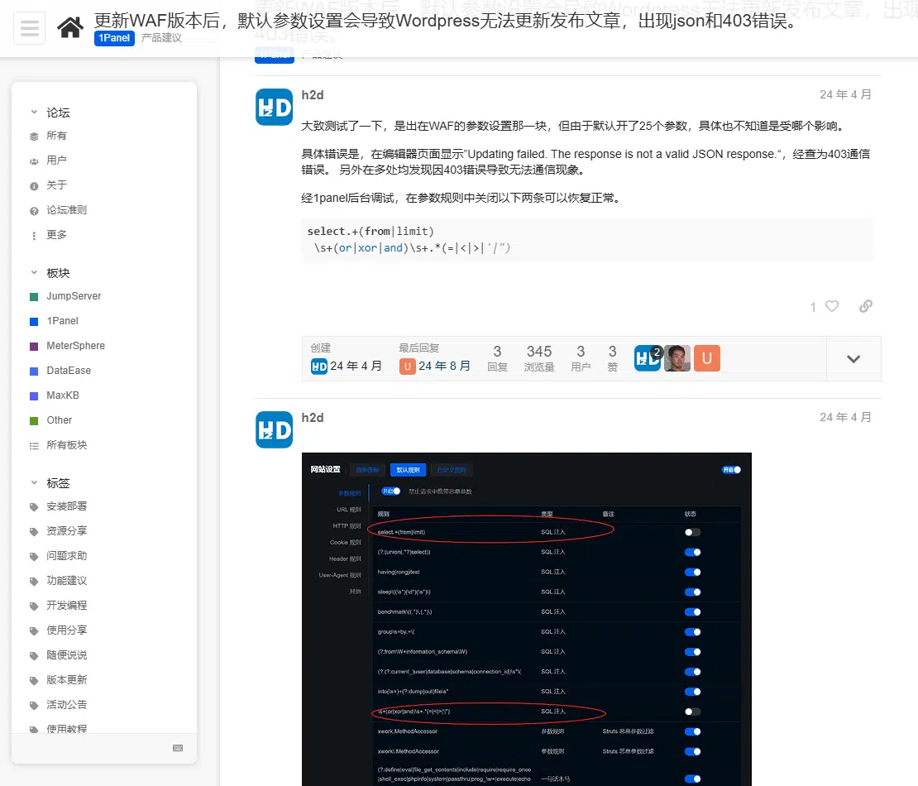The image size is (918, 786).
Task: Open MeterSphere category
Action: [75, 346]
